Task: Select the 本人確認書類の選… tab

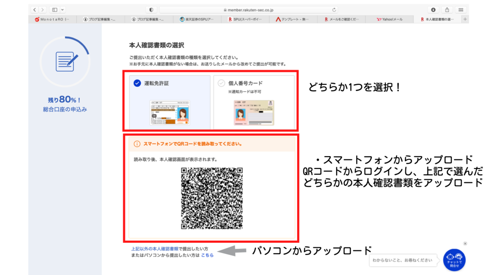Action: click(438, 19)
